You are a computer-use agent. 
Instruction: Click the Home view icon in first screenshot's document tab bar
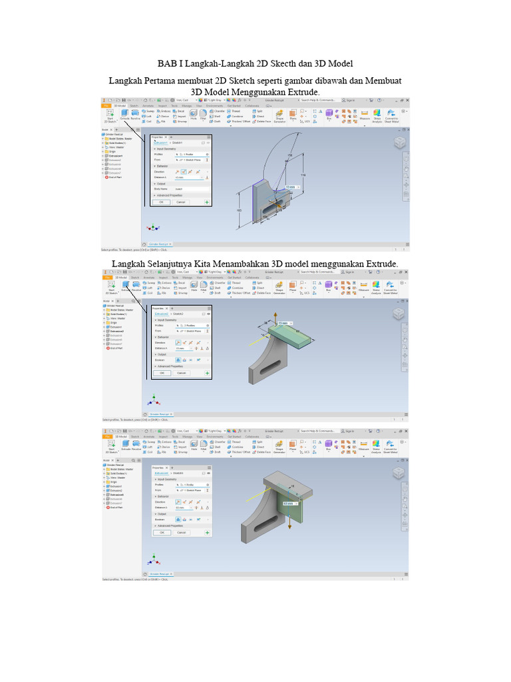(x=144, y=244)
